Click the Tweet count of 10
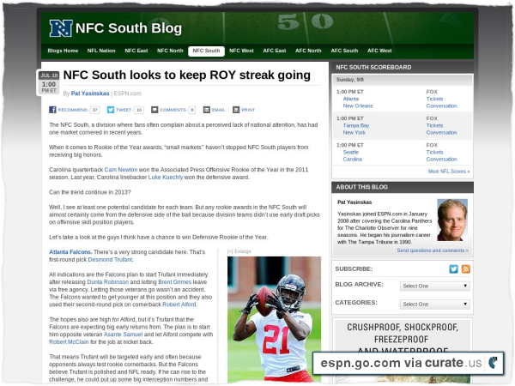Viewport: 515px width, 386px height. 139,110
